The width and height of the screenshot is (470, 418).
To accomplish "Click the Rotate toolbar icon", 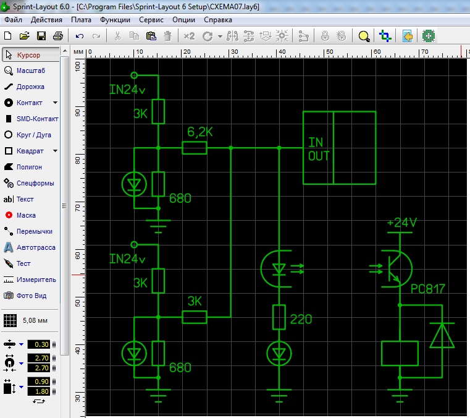I will [x=208, y=36].
